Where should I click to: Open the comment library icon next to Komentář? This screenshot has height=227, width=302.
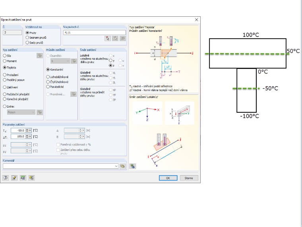[x=123, y=166]
